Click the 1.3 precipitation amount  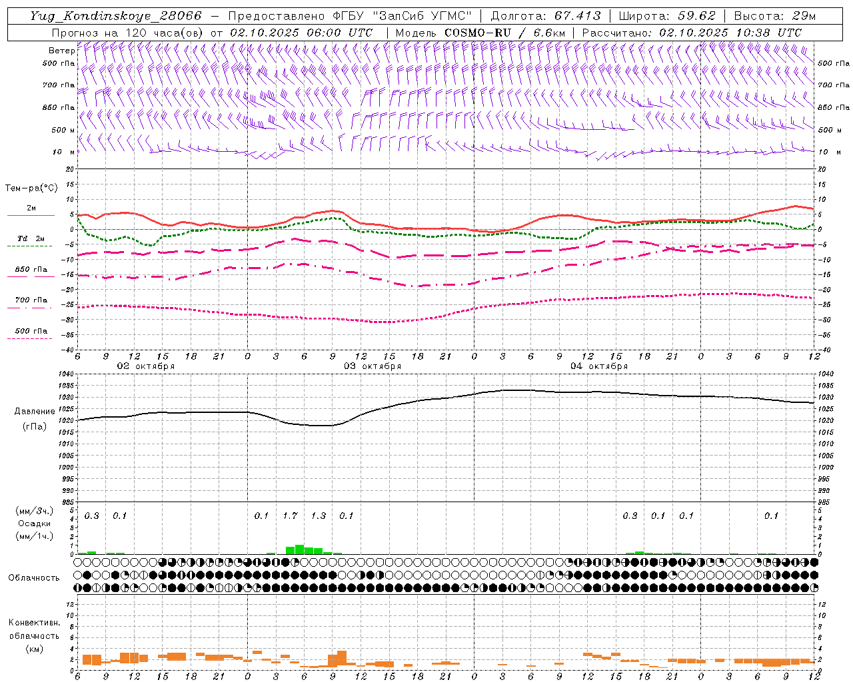click(x=319, y=516)
